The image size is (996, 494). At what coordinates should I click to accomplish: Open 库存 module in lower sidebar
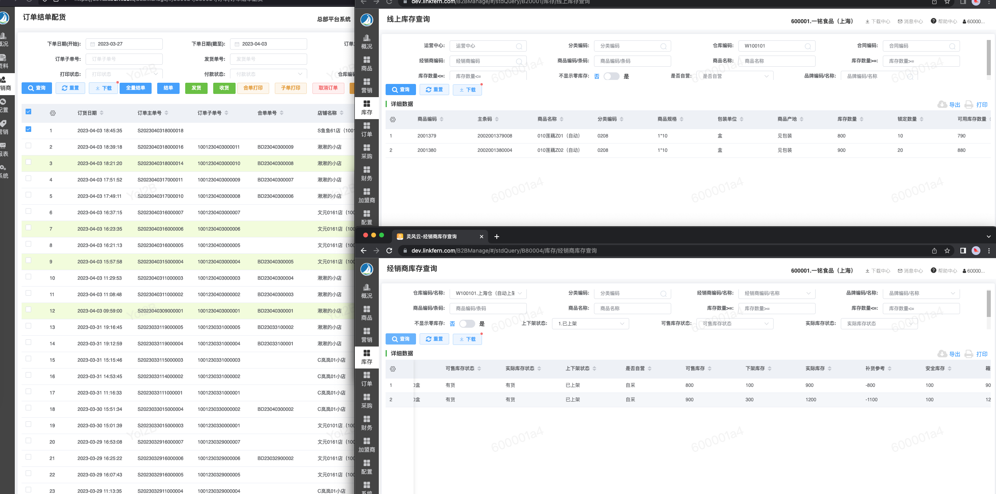pos(366,357)
